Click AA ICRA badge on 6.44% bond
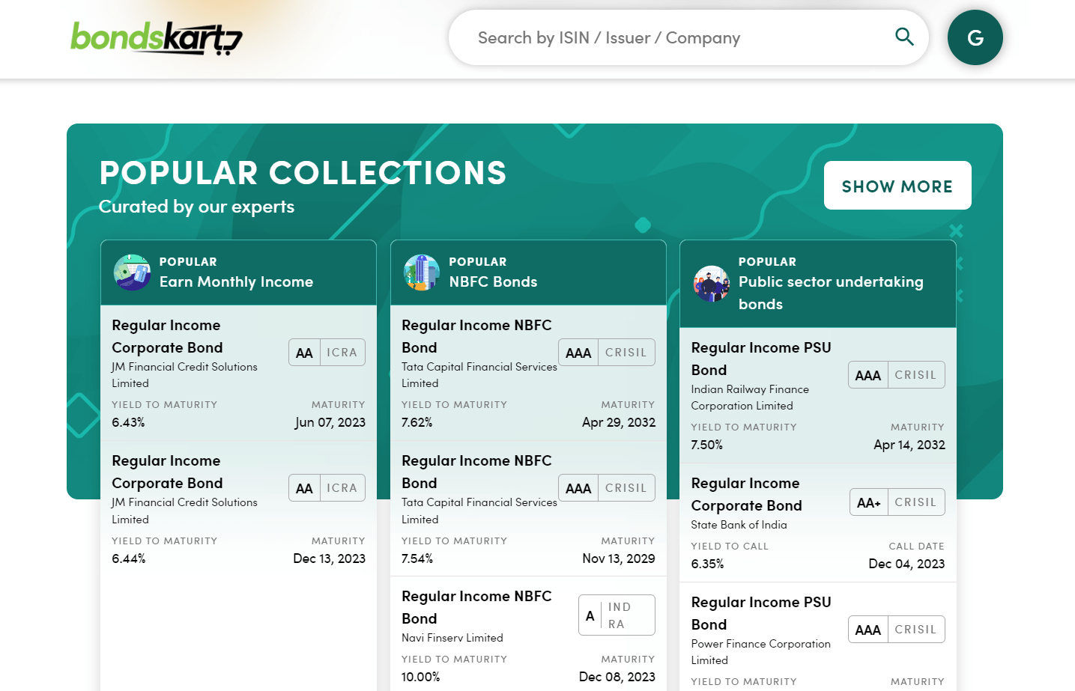 (x=327, y=488)
